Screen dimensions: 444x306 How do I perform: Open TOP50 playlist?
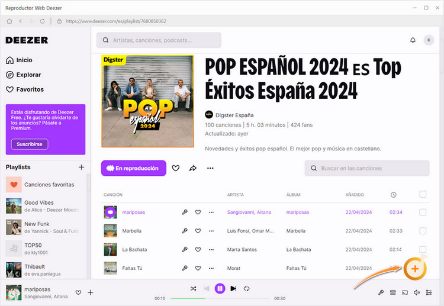coord(43,249)
